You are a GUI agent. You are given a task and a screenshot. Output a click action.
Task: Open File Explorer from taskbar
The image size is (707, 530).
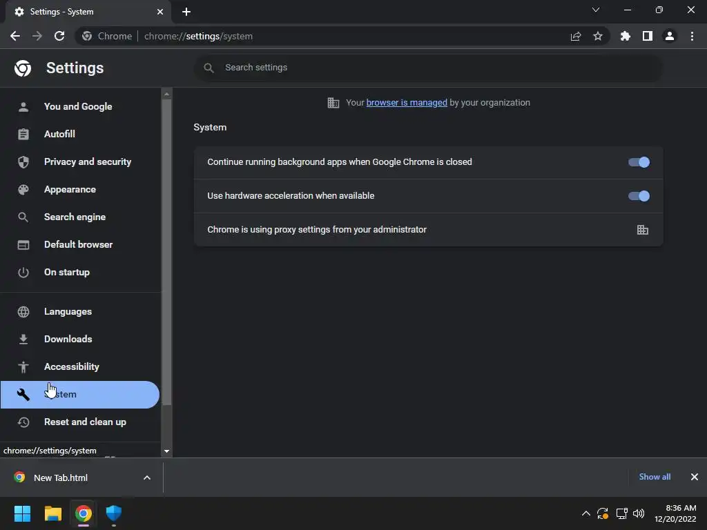pyautogui.click(x=52, y=513)
